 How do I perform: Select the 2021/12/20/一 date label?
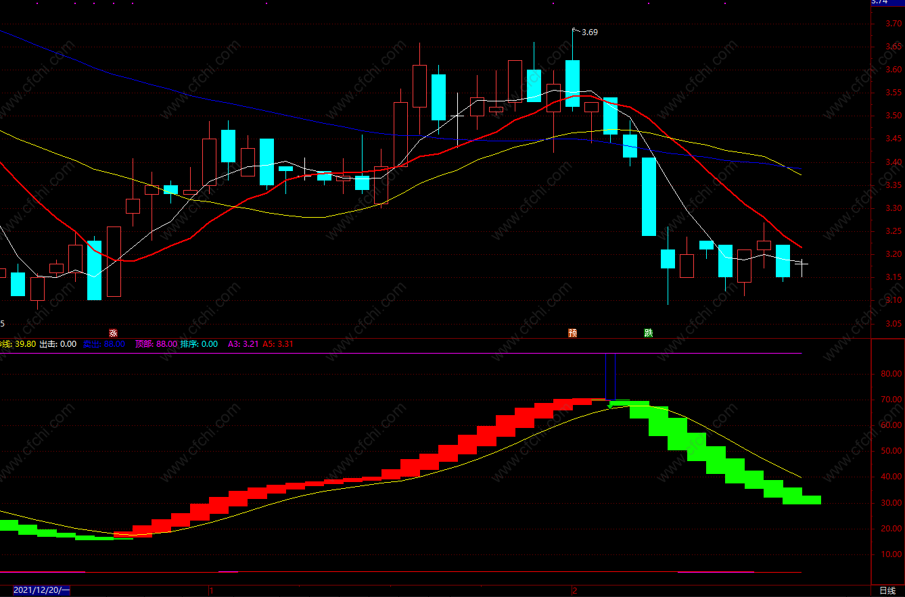coord(42,591)
